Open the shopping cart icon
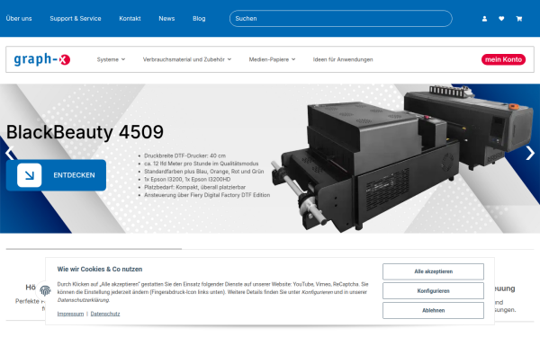The height and width of the screenshot is (337, 540). (518, 19)
